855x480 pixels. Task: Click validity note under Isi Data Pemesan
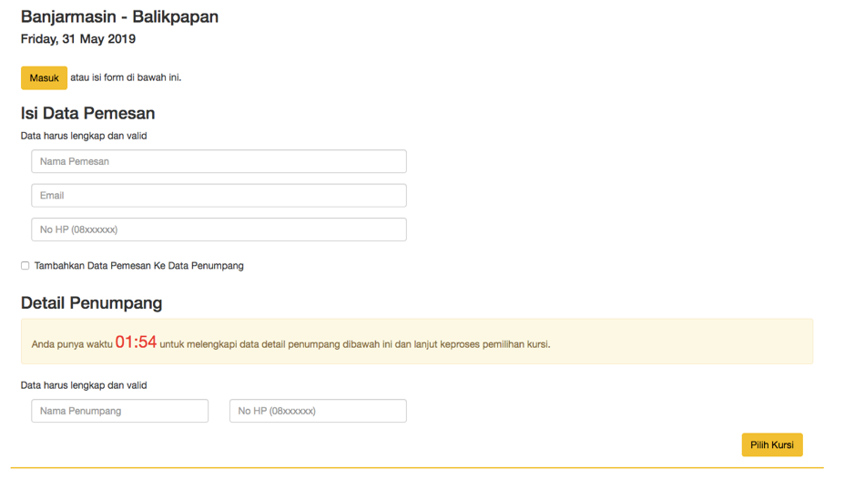84,136
